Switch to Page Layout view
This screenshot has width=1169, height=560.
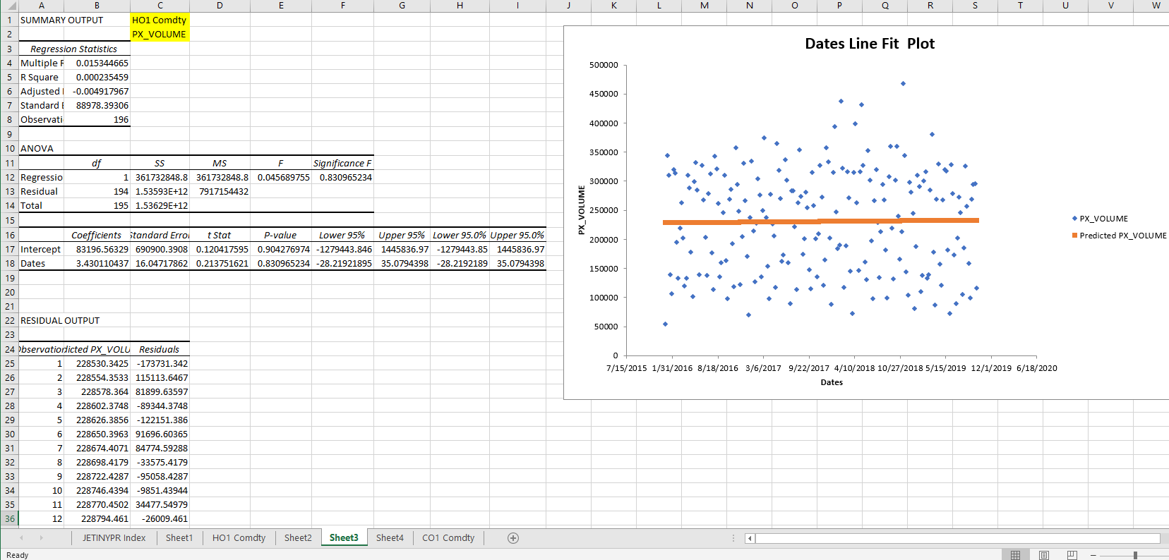coord(1043,555)
